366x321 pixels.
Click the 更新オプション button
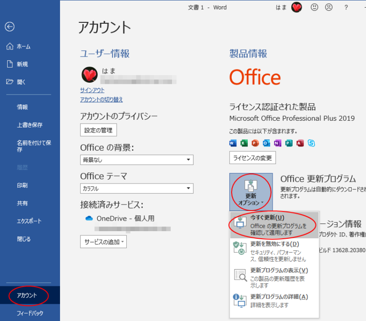[x=251, y=192]
